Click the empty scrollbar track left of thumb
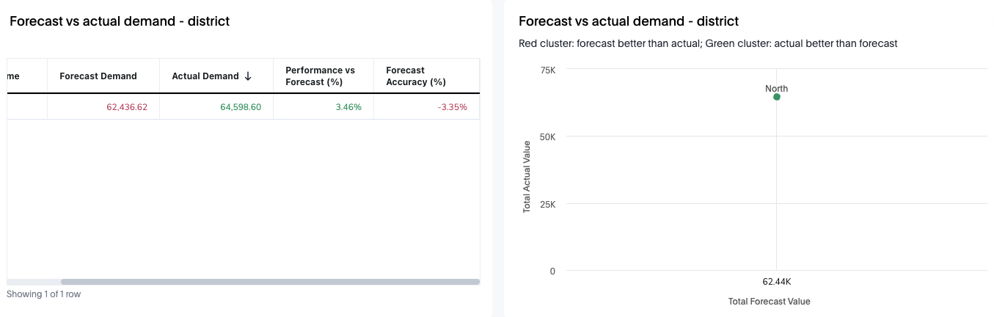The height and width of the screenshot is (317, 994). tap(34, 282)
